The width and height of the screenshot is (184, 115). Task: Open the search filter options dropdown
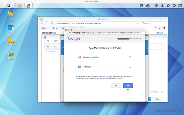pos(144,23)
